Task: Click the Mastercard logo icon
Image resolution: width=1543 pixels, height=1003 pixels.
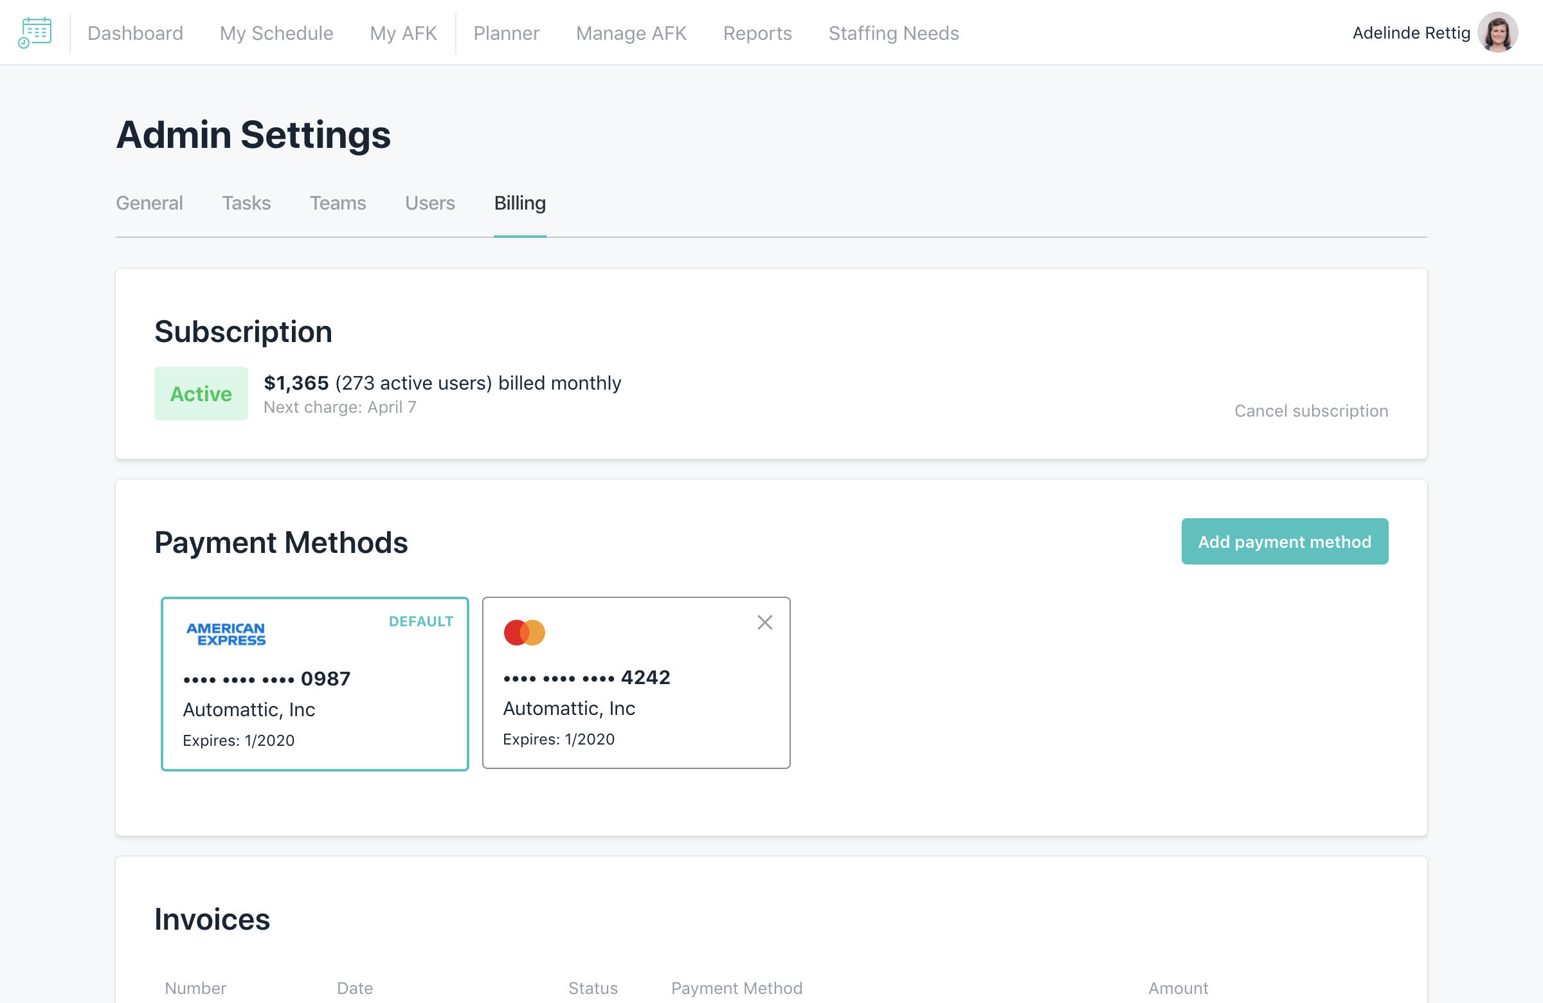Action: click(524, 632)
